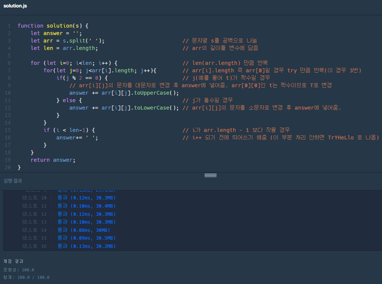This screenshot has height=284, width=382.
Task: Select result text 통과 (0.10ms, 30.4MB)
Action: point(86,206)
